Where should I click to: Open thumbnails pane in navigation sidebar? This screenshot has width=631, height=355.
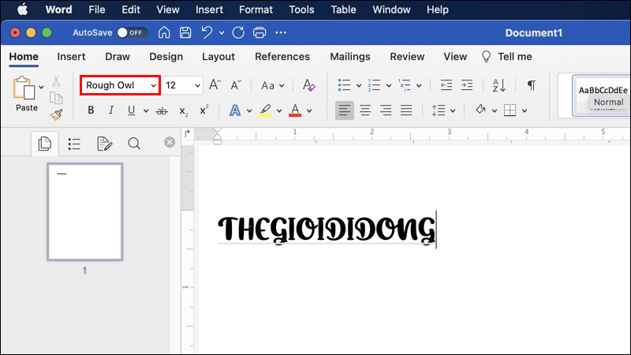pos(45,144)
